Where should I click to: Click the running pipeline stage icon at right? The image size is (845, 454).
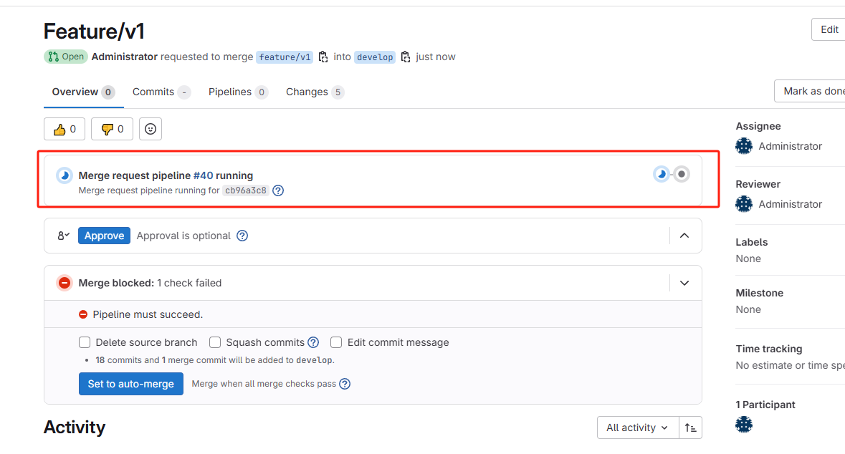click(662, 174)
